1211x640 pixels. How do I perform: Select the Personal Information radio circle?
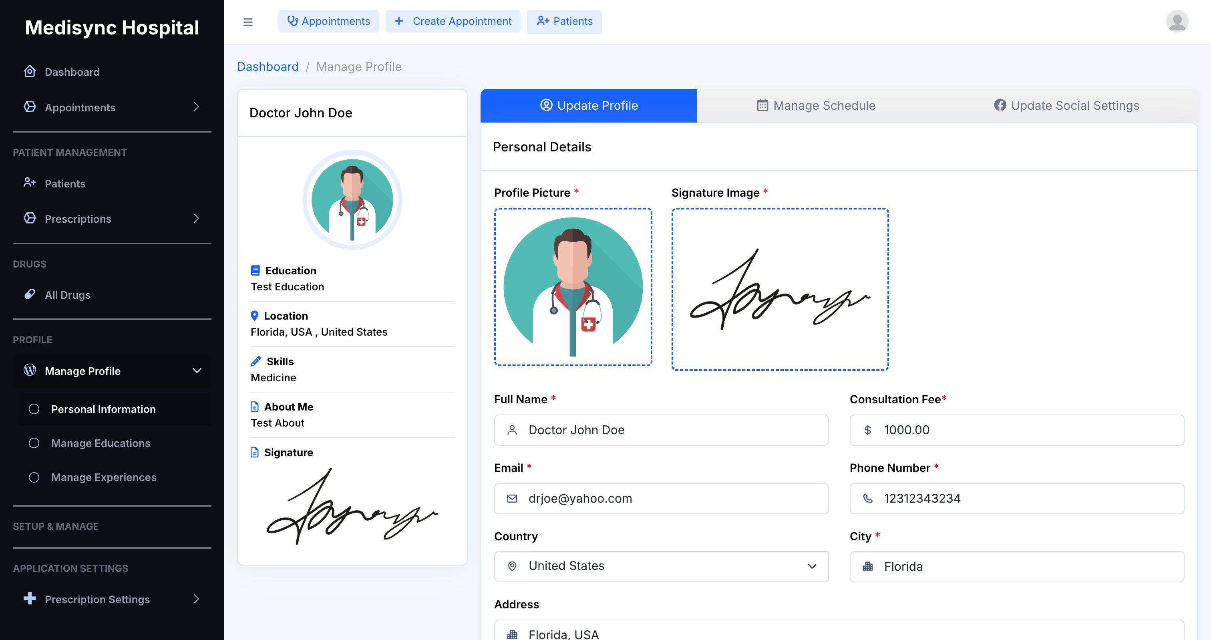click(x=34, y=409)
